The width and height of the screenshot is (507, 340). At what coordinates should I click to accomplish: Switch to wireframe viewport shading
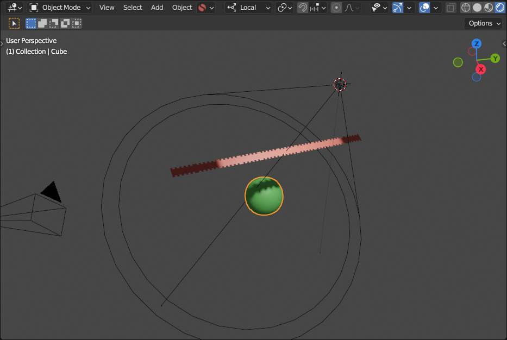click(466, 8)
